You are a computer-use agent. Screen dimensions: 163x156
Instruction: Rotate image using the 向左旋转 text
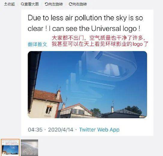coord(56,4)
